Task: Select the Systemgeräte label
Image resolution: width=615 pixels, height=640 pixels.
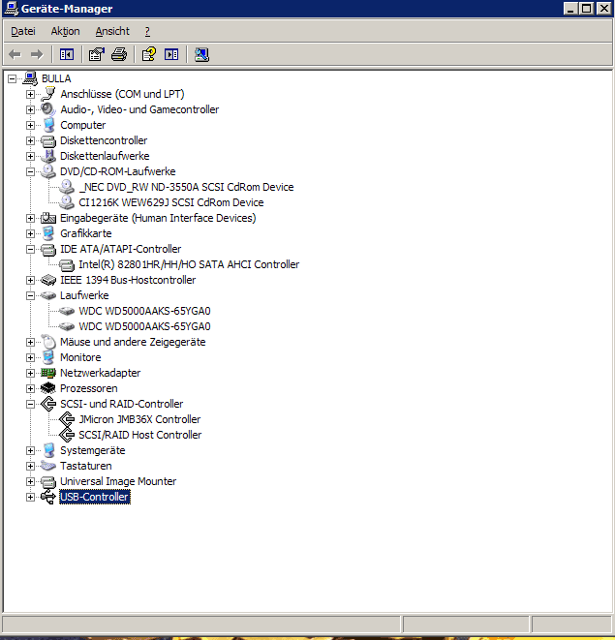Action: (93, 450)
